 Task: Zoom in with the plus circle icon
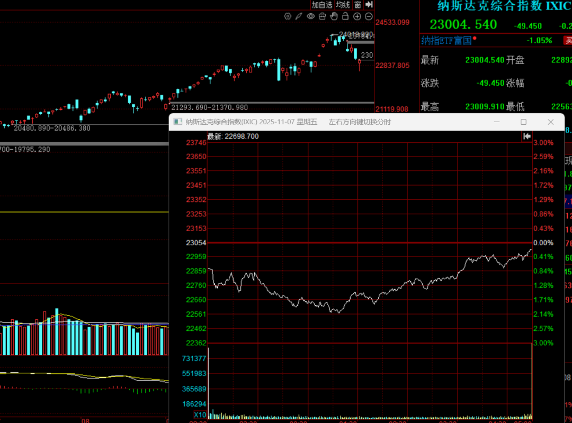[357, 16]
